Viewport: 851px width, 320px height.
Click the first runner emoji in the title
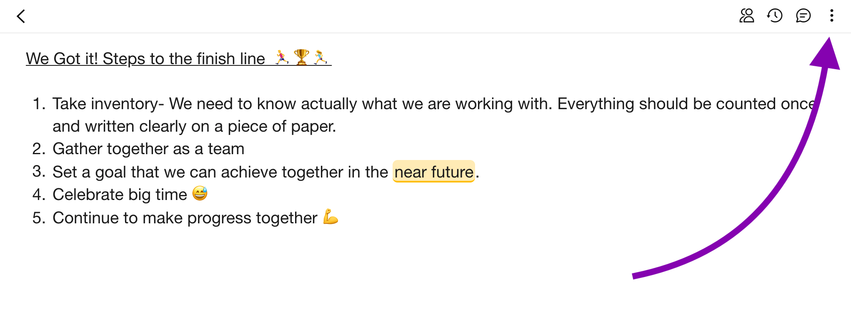coord(282,57)
